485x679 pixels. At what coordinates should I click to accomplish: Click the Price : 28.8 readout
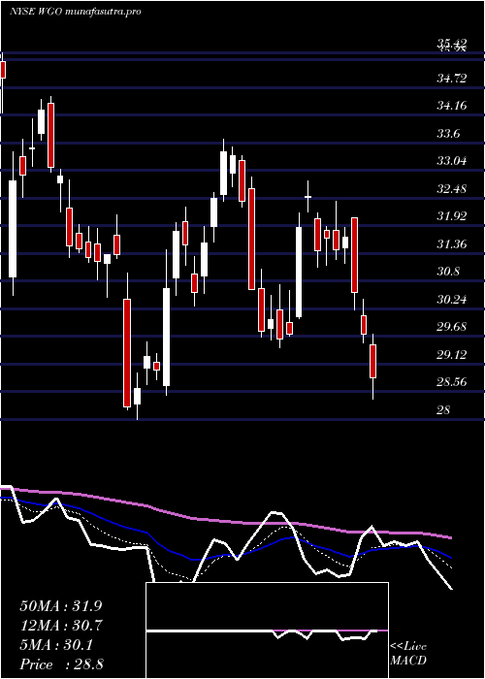tap(61, 664)
